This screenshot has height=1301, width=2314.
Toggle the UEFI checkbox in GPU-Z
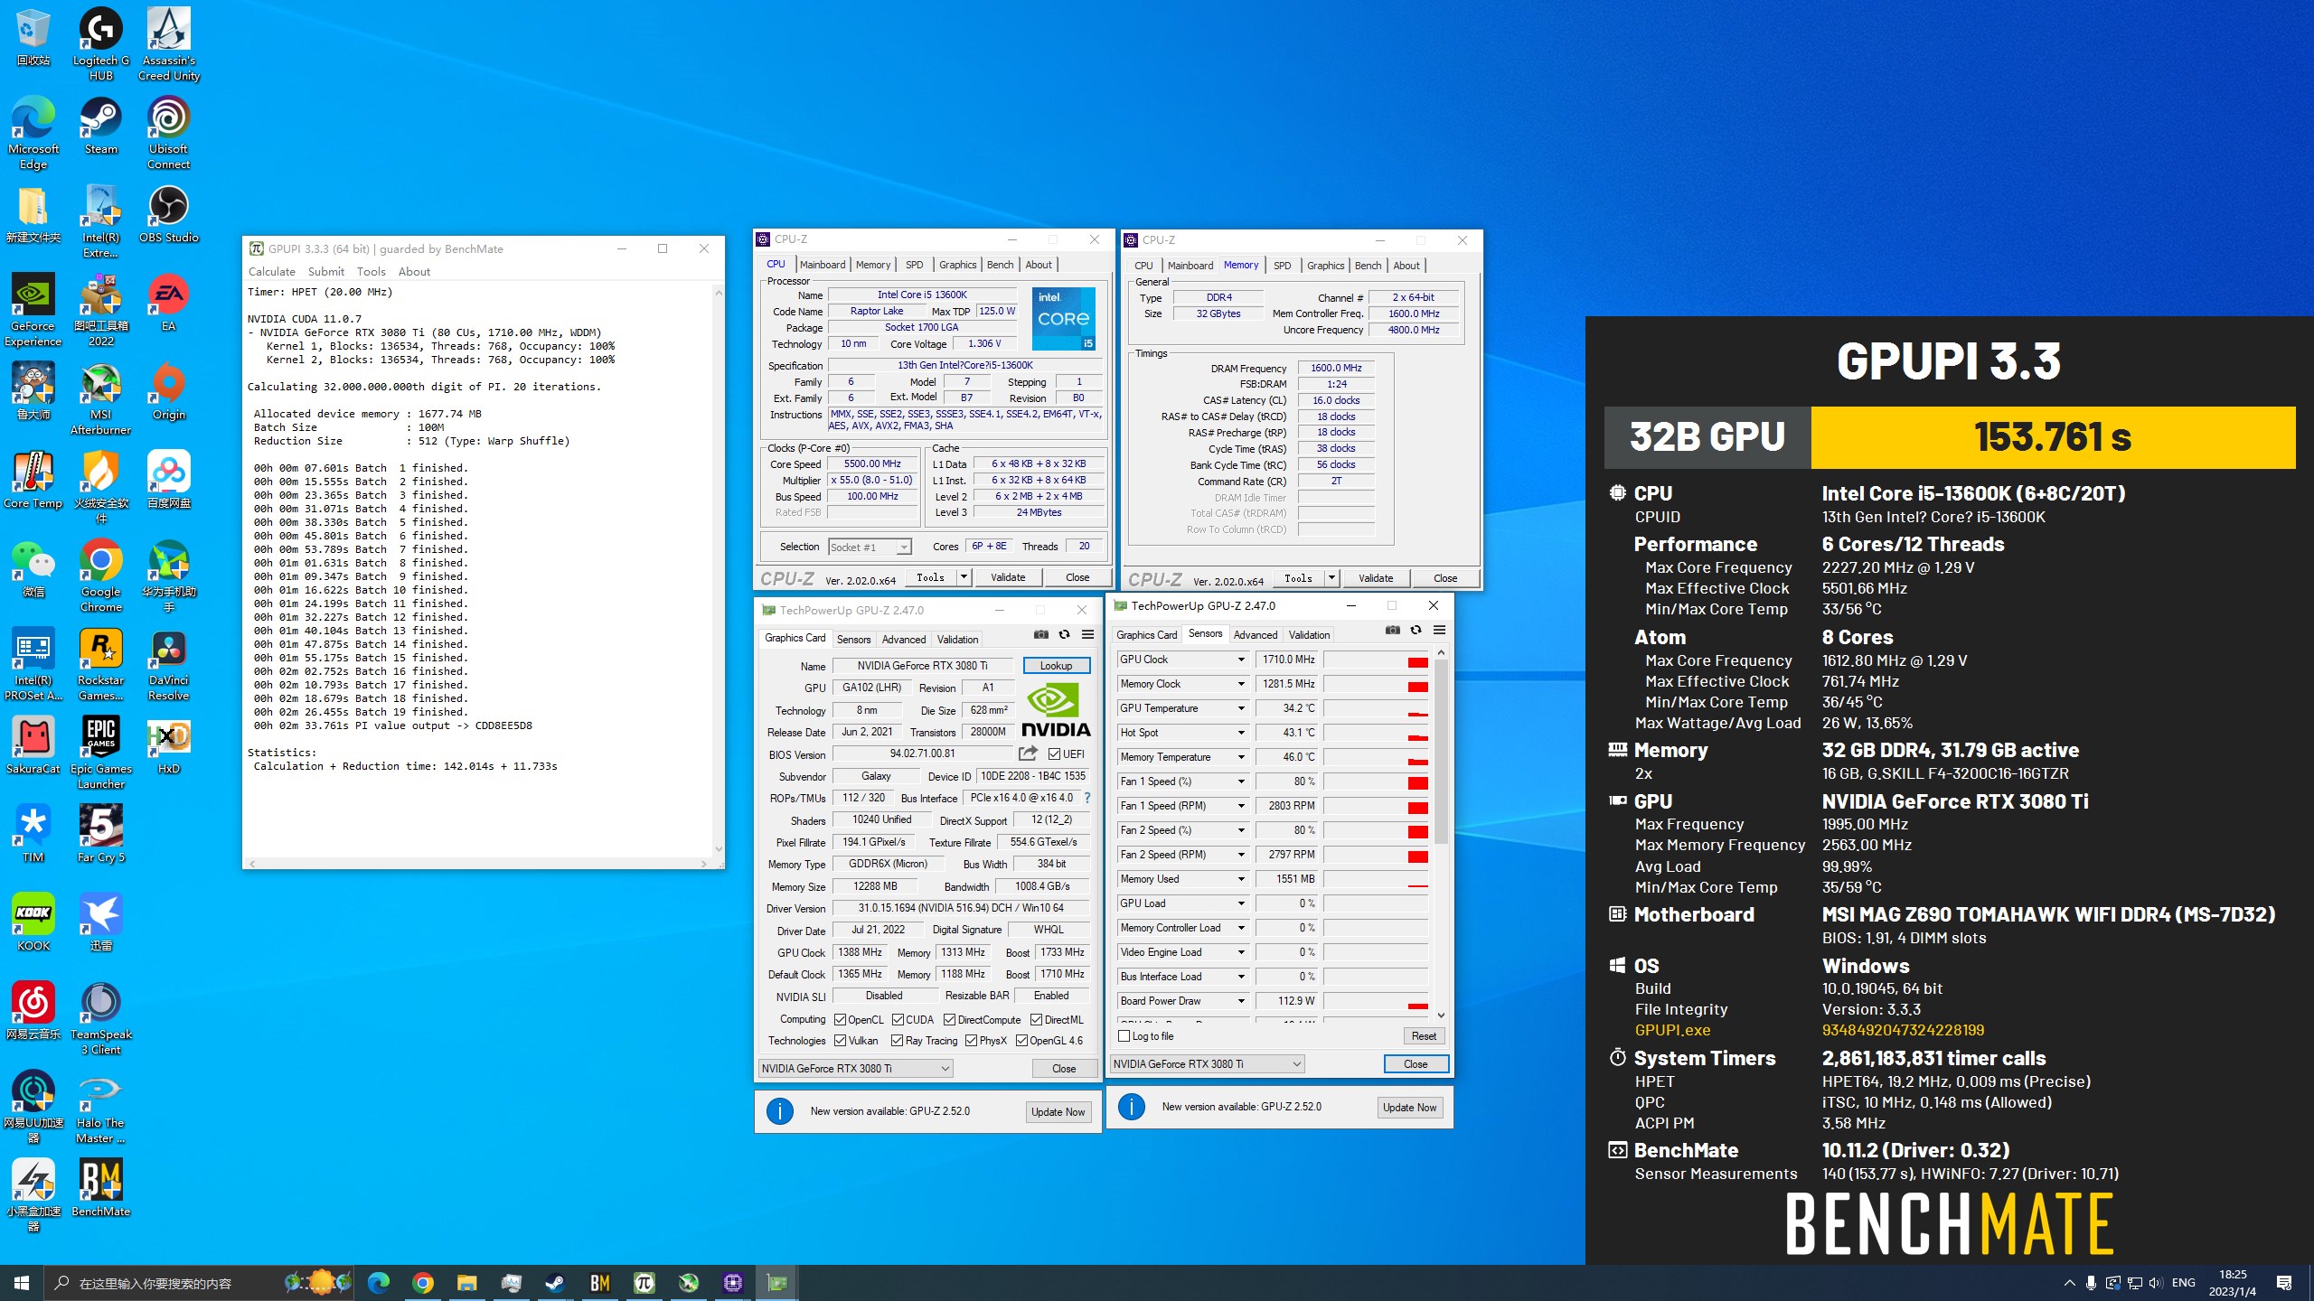1054,754
